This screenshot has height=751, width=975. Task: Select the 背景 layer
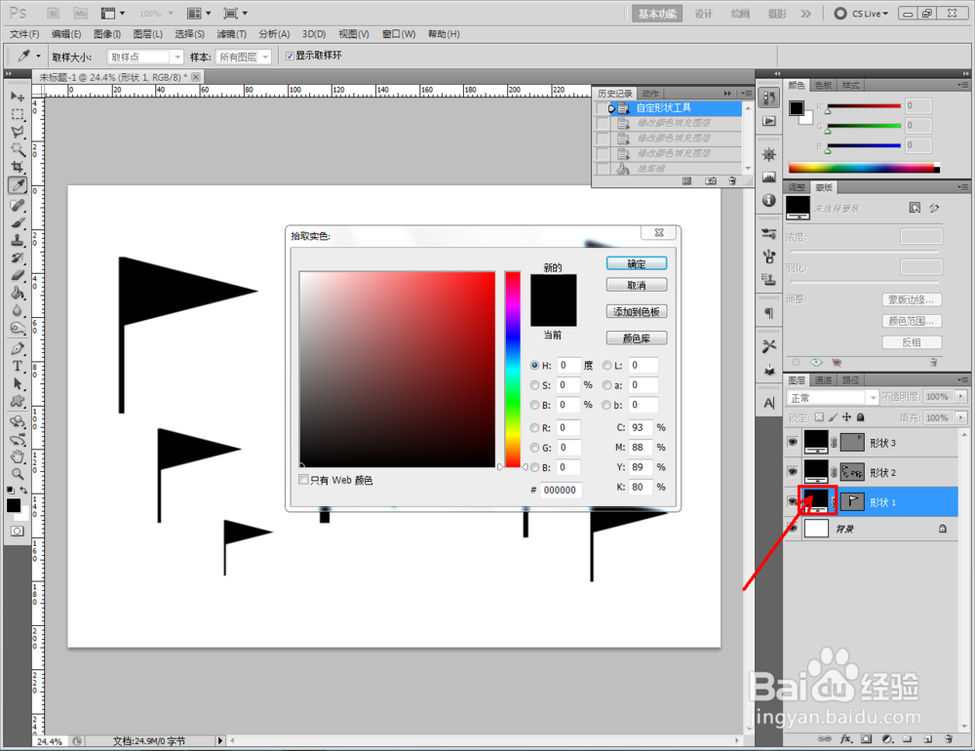(871, 529)
